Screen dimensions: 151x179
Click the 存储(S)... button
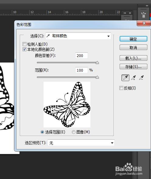[133, 66]
